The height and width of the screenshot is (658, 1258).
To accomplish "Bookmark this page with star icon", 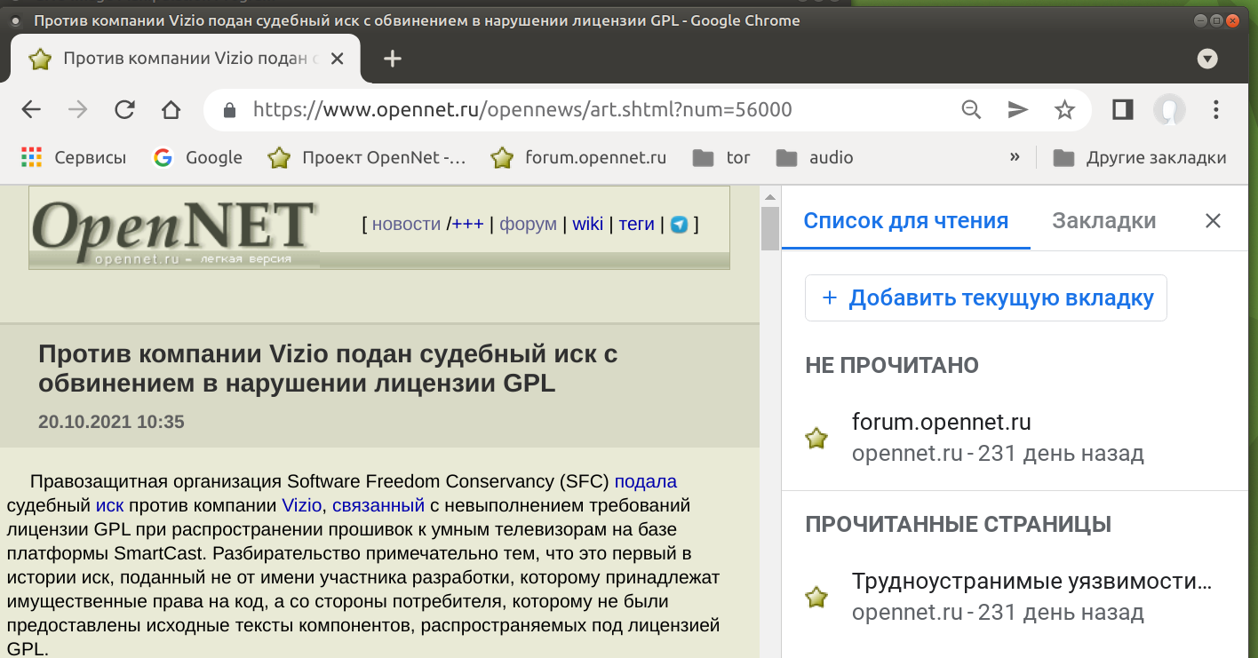I will pos(1063,109).
